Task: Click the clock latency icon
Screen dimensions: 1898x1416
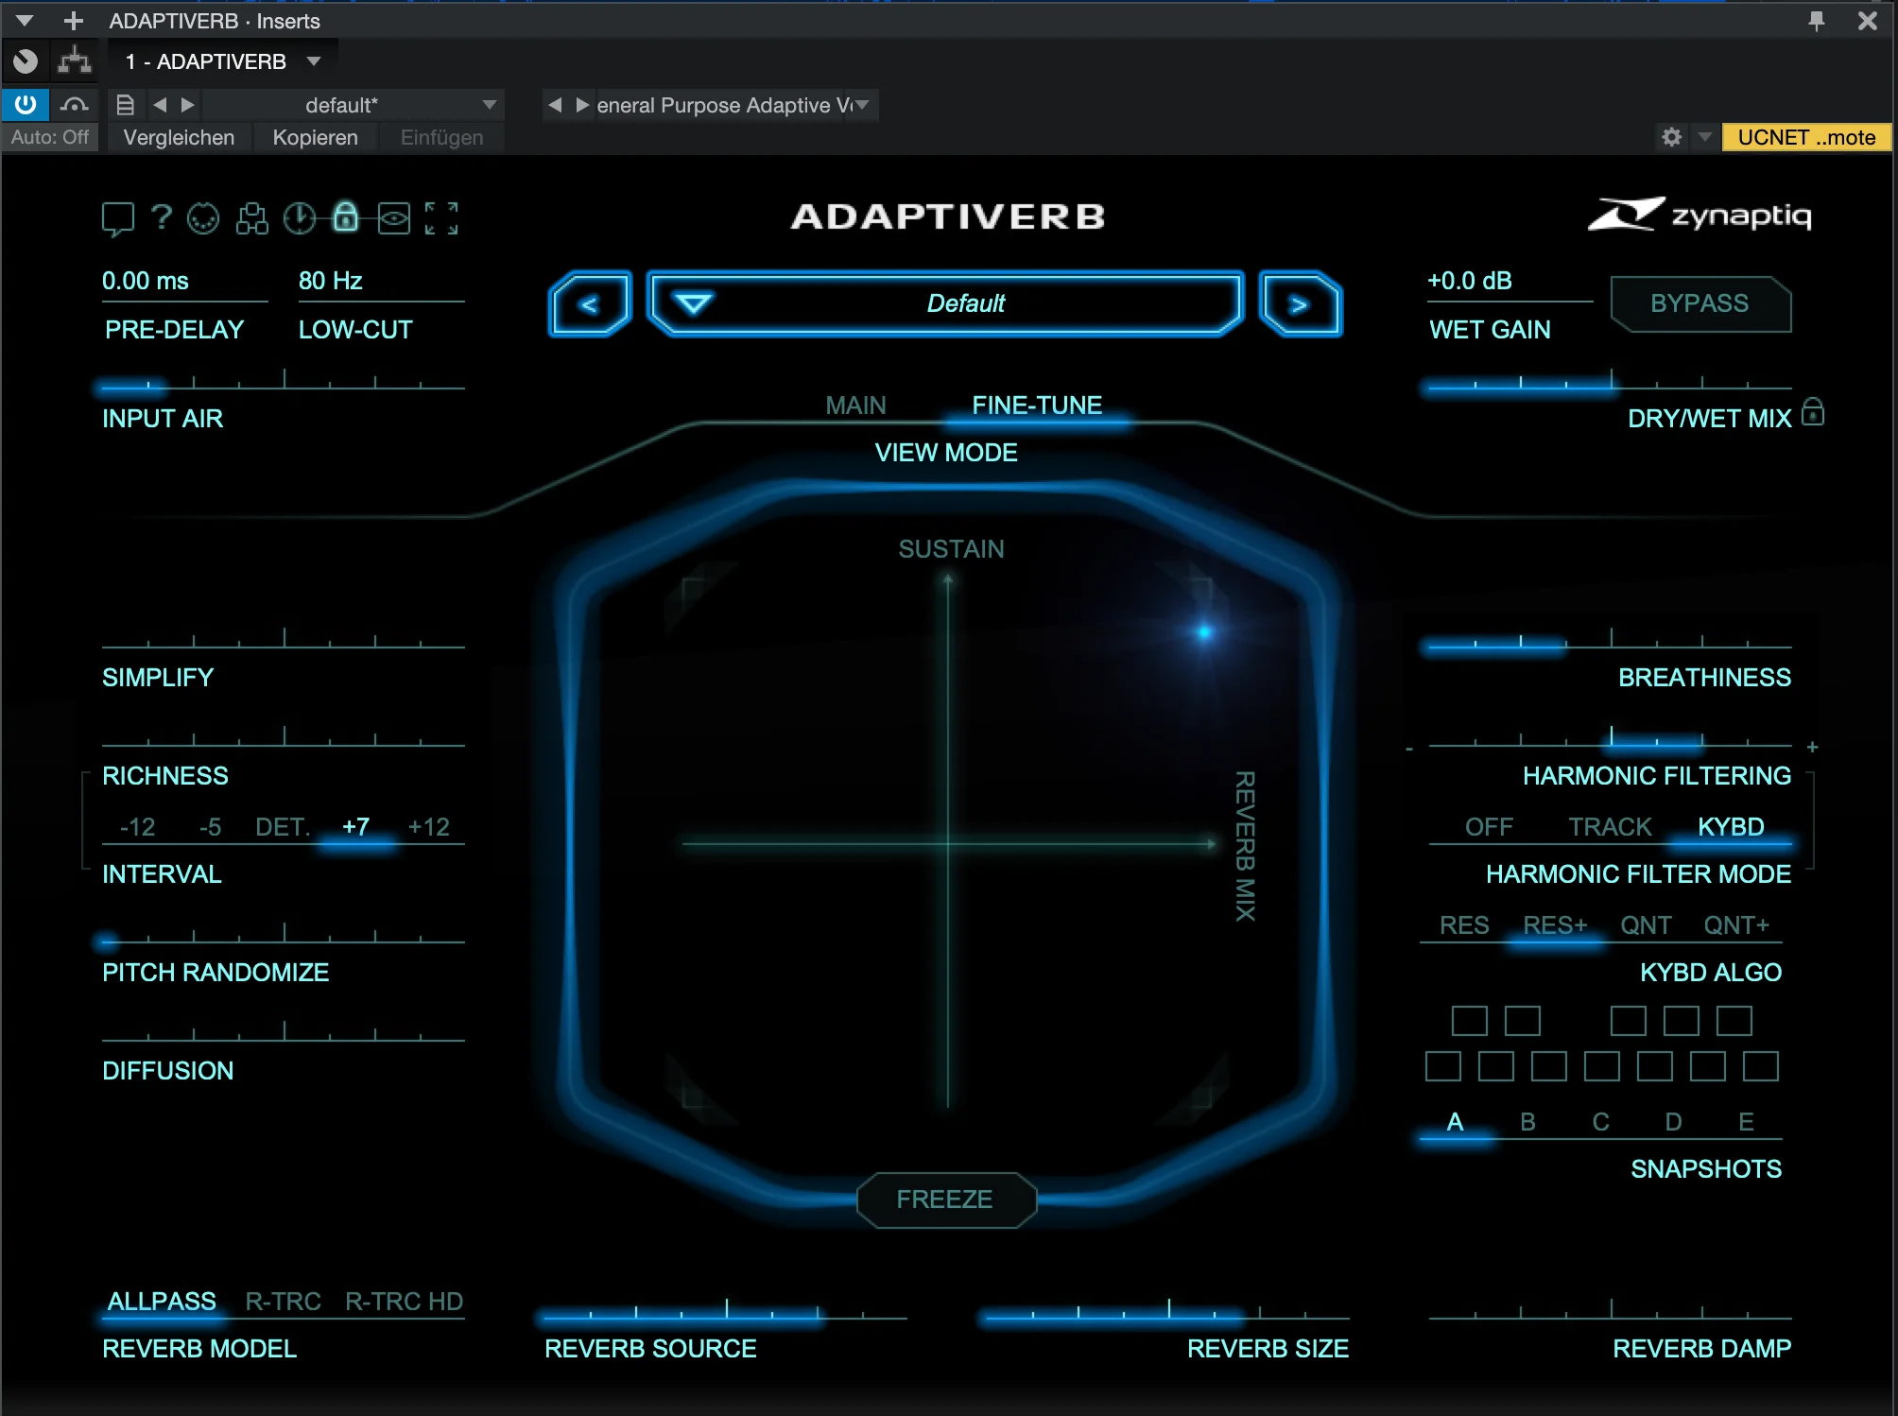Action: [300, 218]
